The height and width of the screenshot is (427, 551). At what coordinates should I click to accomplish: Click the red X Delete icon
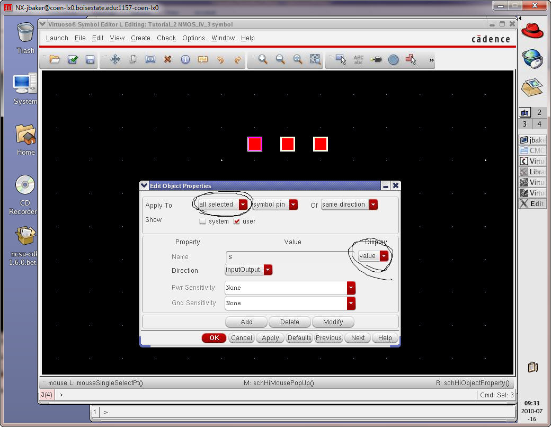coord(167,60)
